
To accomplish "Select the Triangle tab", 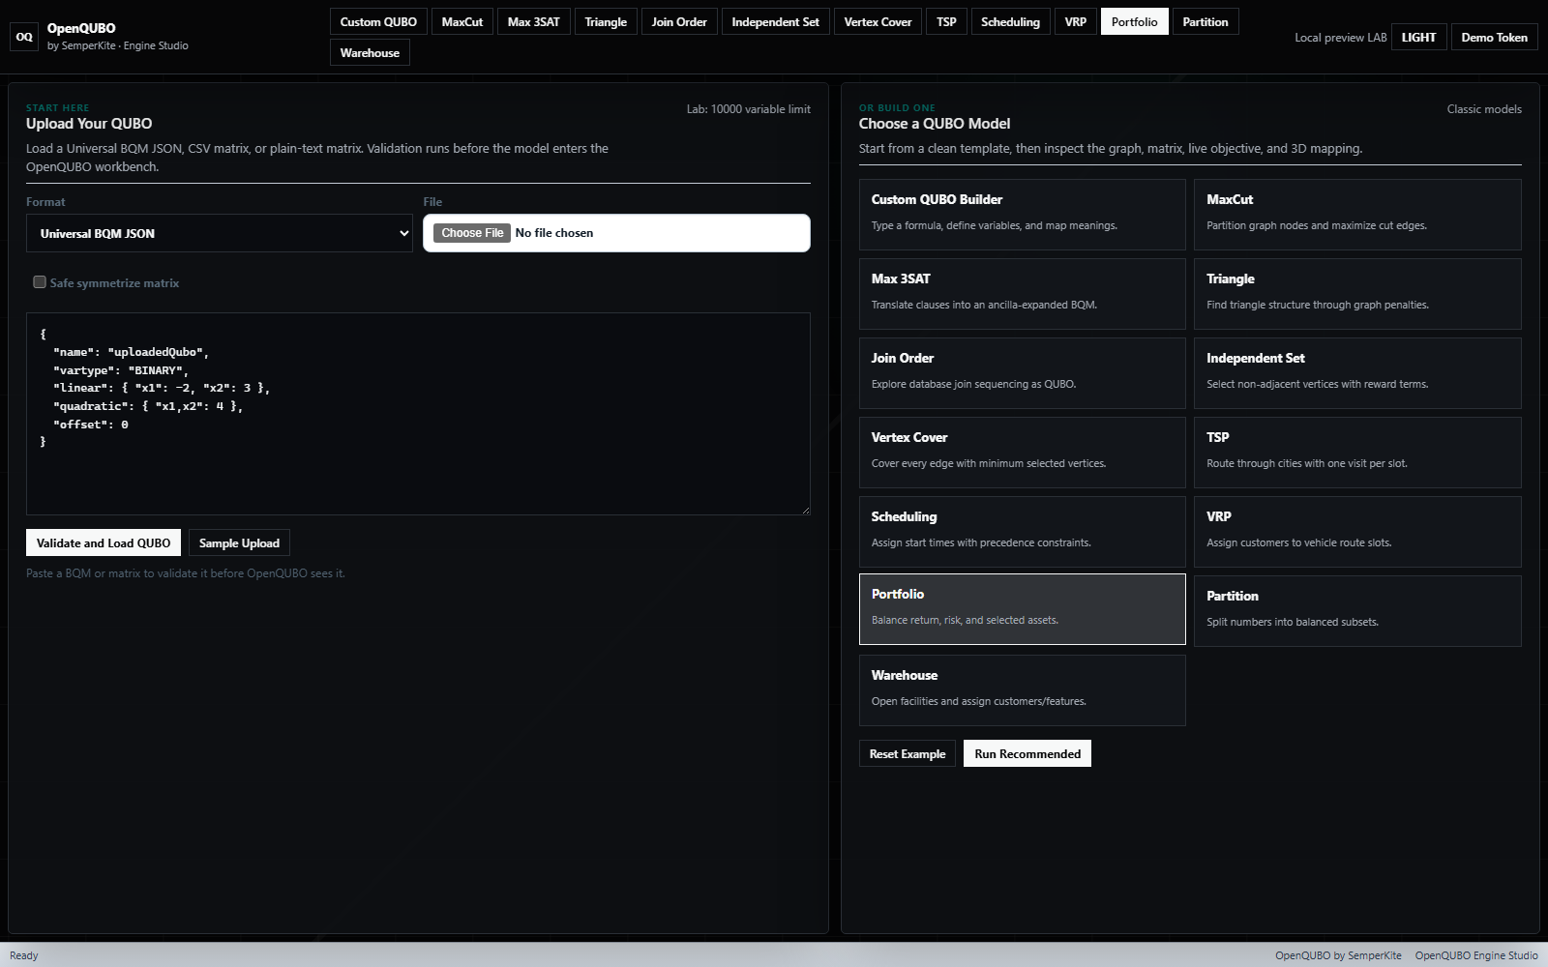I will click(x=606, y=21).
